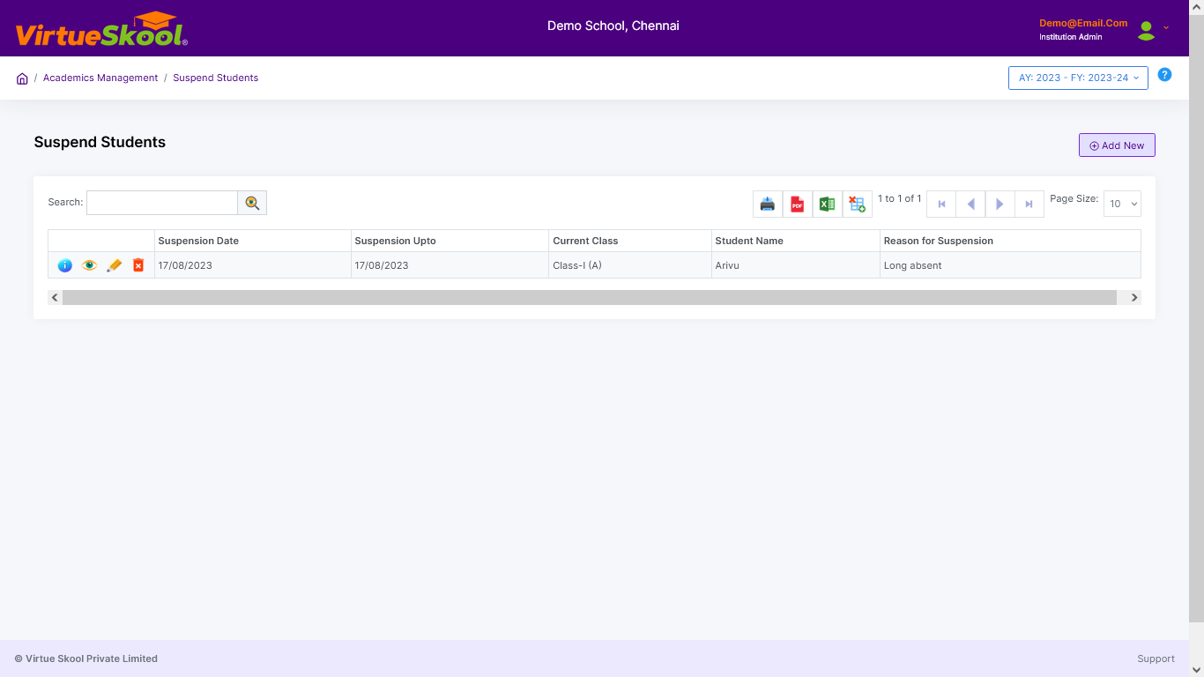View Arivu's suspension with the eye icon
This screenshot has height=677, width=1204.
point(90,265)
